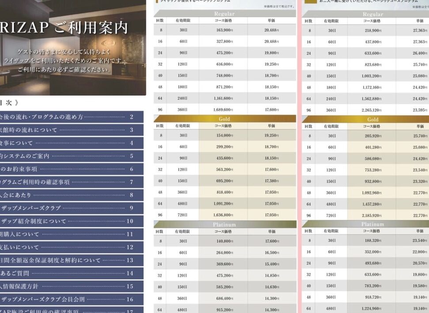The image size is (429, 313).
Task: Open contents entry 来館時の流れについて page 3
Action: [71, 130]
